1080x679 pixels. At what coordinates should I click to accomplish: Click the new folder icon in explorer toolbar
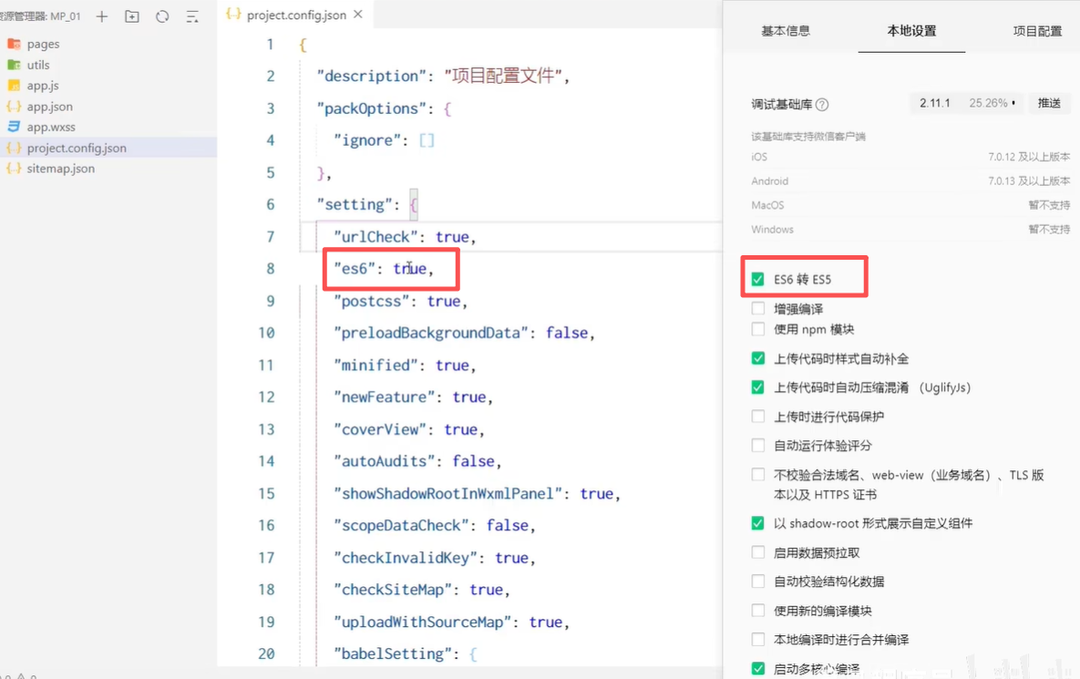tap(131, 16)
